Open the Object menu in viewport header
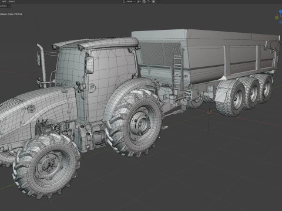282x211 pixels. 12,1
